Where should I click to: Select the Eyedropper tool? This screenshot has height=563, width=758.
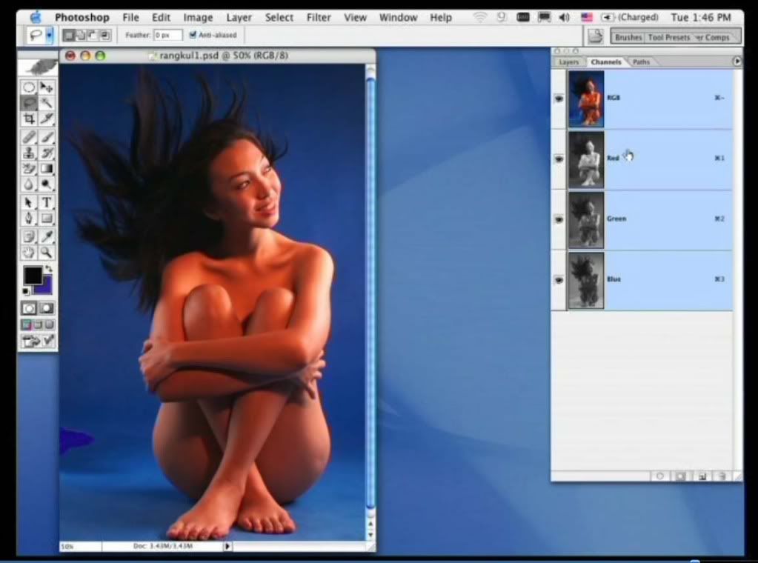coord(47,236)
